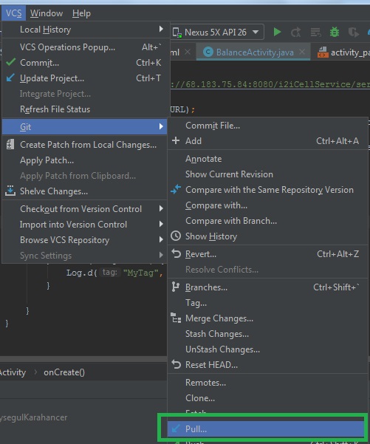Close the BalanceActivity.java tab
The width and height of the screenshot is (370, 444).
(x=302, y=52)
